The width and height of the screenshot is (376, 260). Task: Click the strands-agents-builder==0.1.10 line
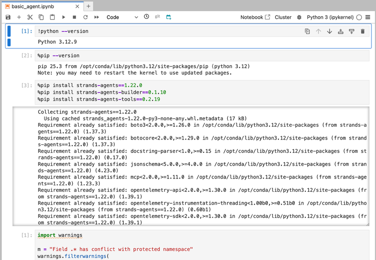(x=102, y=92)
